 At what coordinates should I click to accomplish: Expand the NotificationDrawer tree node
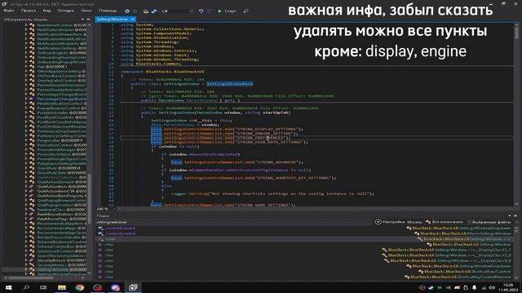26,29
